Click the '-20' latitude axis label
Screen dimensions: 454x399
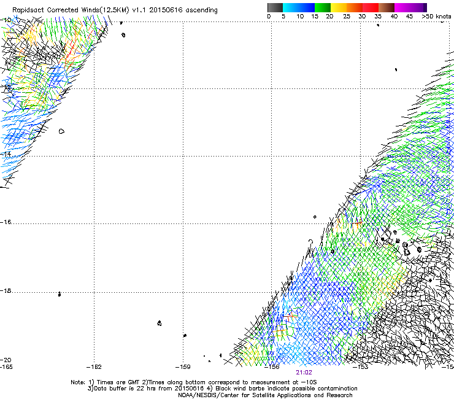point(6,360)
